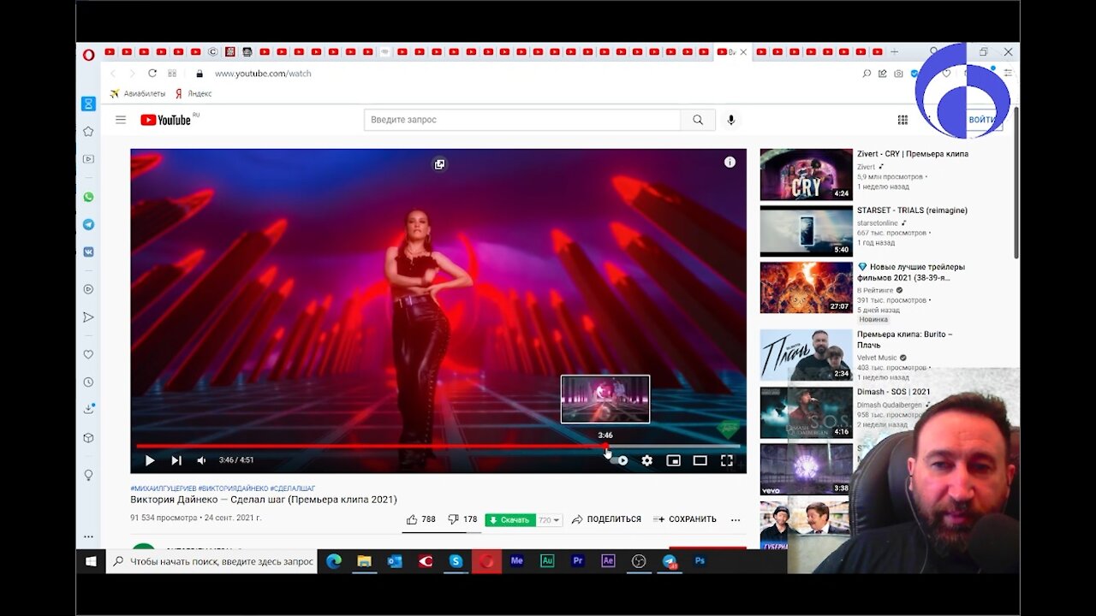Switch to the copyright-symbol tab

pyautogui.click(x=213, y=52)
